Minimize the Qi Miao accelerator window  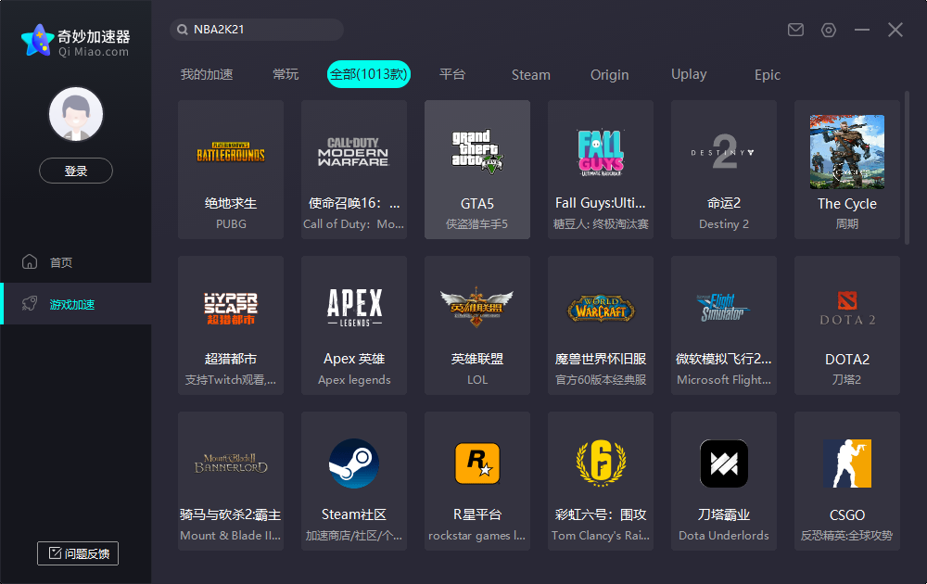pos(862,30)
